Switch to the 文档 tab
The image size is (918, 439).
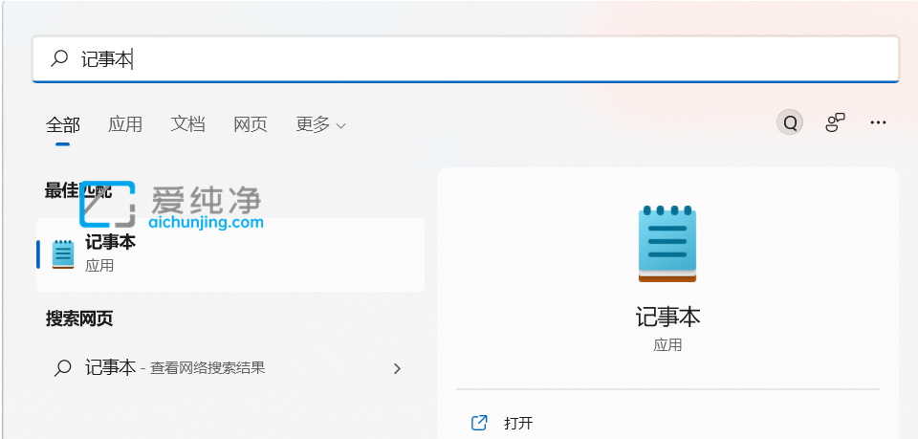[x=188, y=124]
